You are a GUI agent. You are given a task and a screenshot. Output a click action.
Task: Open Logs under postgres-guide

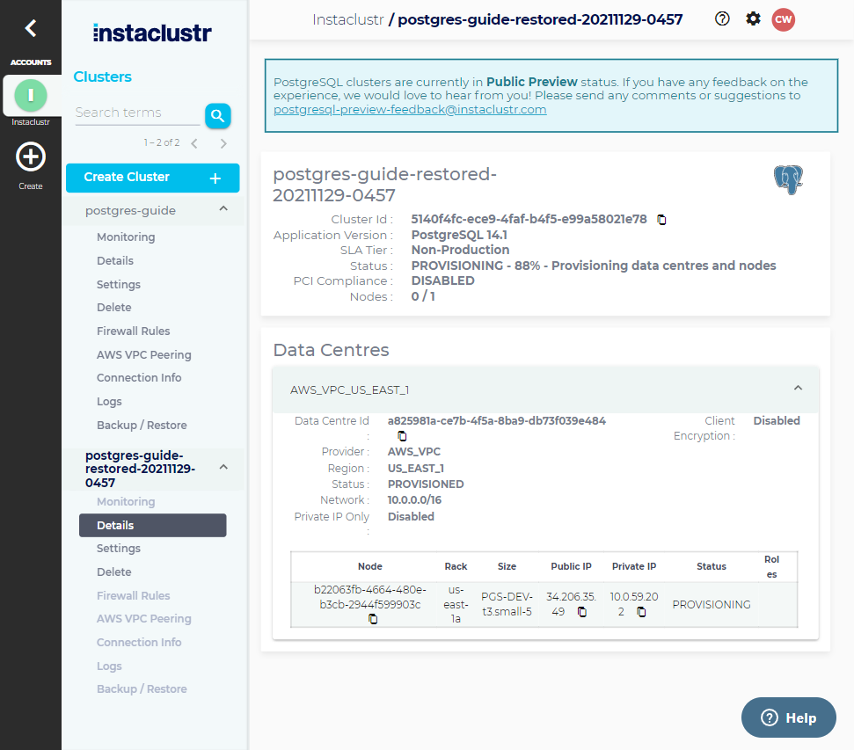(x=109, y=402)
